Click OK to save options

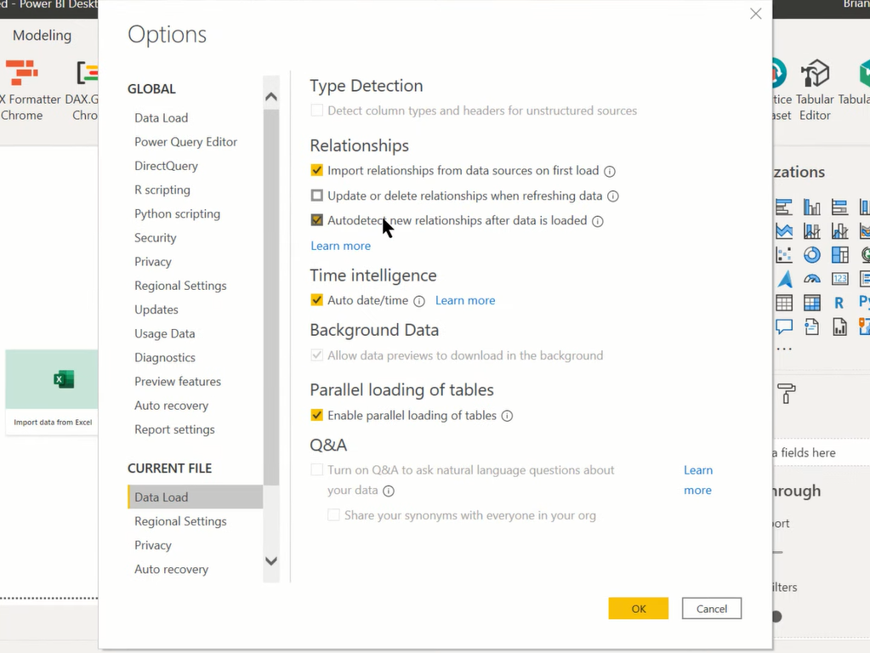(638, 608)
